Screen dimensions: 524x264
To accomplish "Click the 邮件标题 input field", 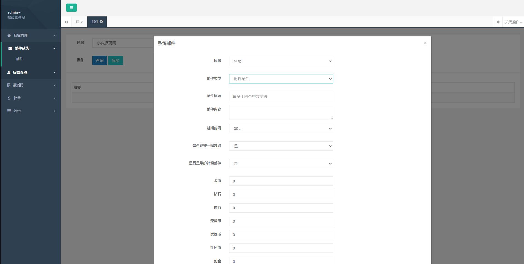I will click(281, 96).
